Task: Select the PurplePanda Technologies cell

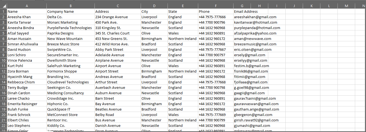Action: (70, 28)
